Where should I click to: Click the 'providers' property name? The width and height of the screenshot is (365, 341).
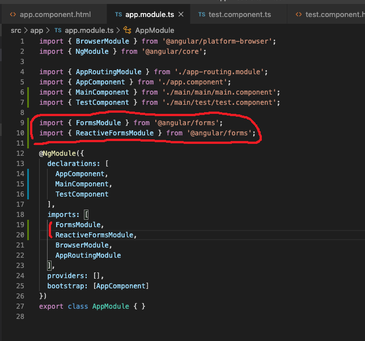(66, 276)
